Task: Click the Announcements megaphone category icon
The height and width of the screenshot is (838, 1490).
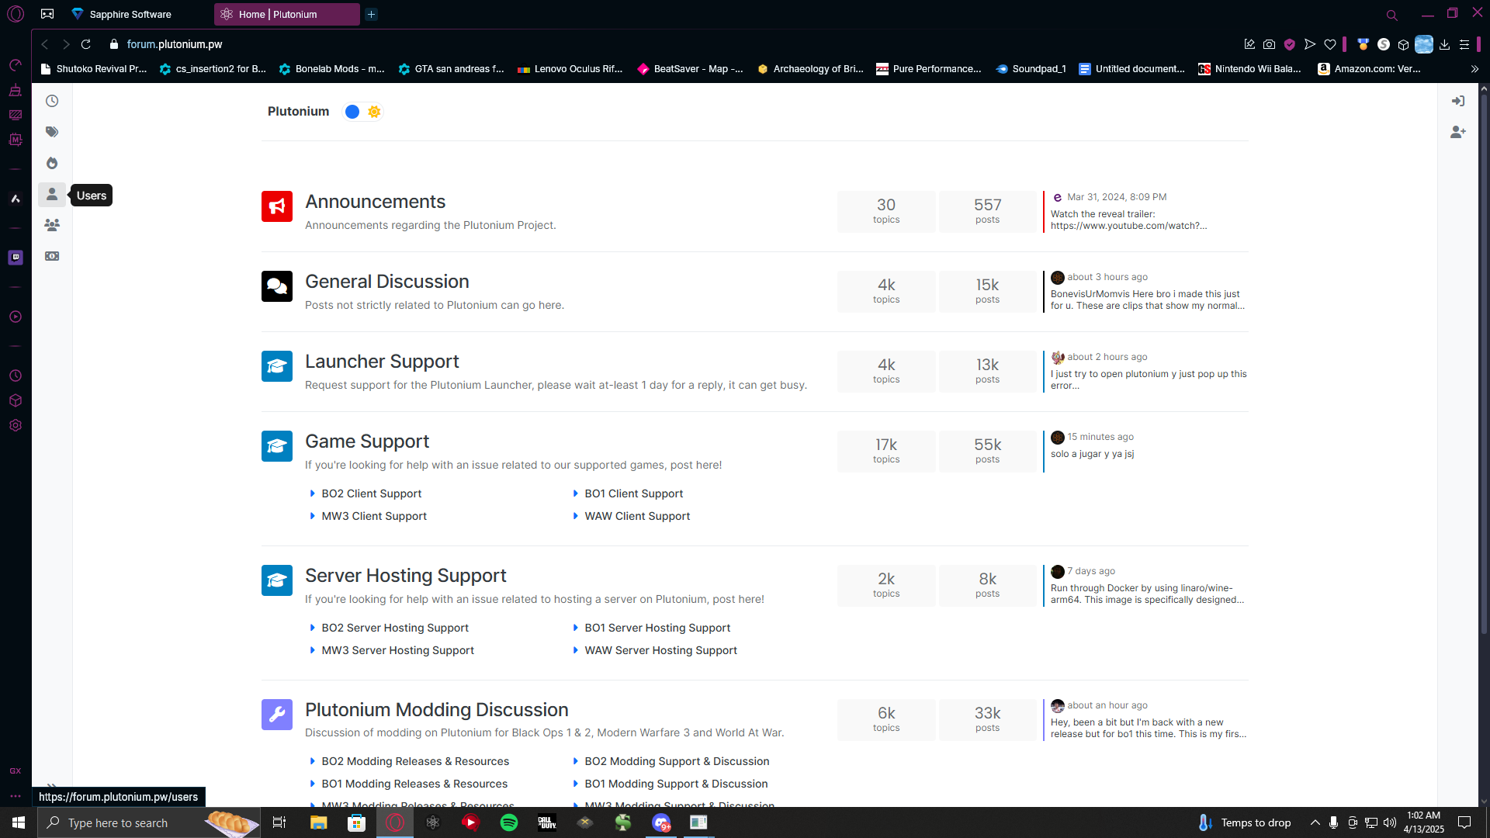Action: [x=277, y=206]
